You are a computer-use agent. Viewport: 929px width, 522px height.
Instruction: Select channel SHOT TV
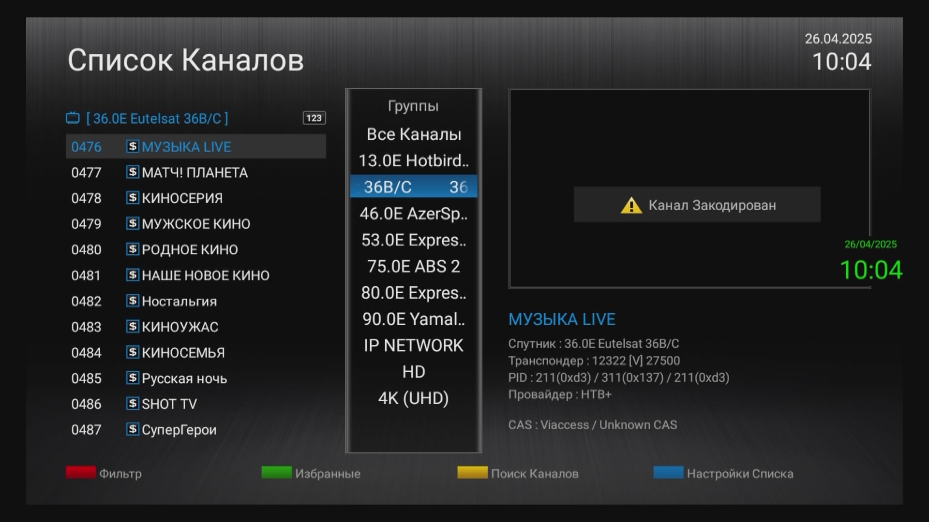point(195,404)
